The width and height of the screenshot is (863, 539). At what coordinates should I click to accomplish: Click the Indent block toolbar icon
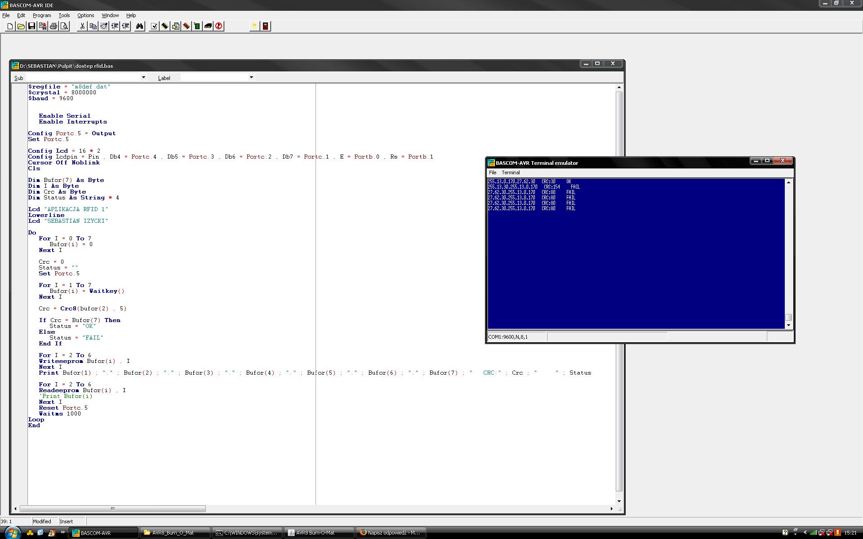115,26
